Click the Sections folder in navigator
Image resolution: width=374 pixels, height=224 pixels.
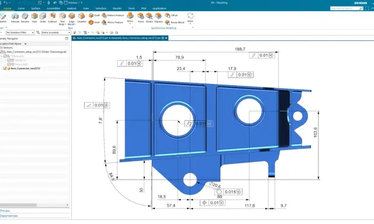tap(6, 48)
